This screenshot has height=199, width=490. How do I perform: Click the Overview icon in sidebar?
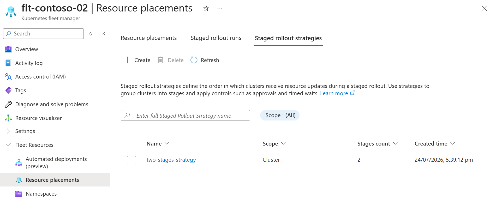pyautogui.click(x=8, y=49)
